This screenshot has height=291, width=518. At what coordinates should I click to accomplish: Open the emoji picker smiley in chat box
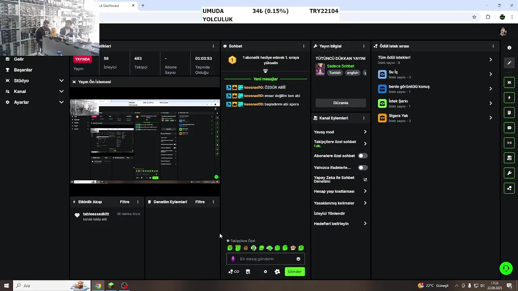pos(299,259)
